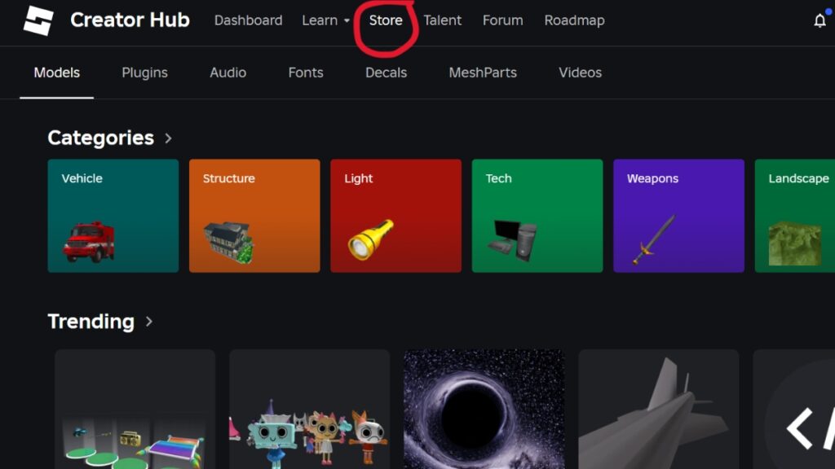Open the Talent section

(442, 20)
